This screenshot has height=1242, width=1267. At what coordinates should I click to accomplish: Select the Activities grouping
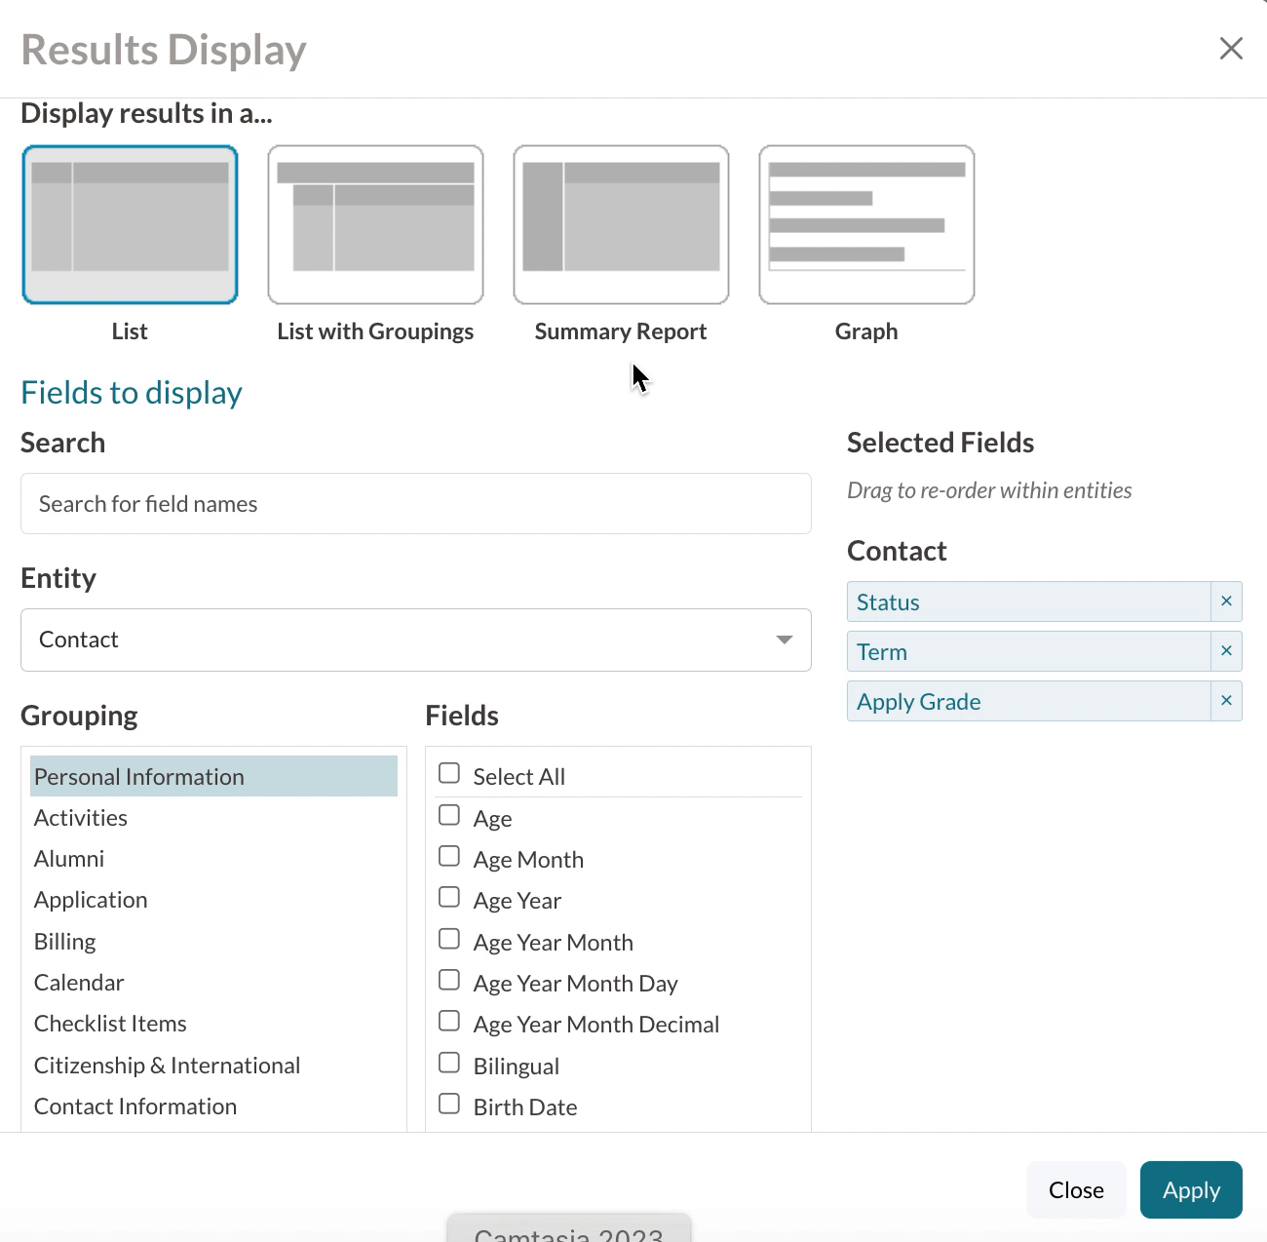click(81, 818)
